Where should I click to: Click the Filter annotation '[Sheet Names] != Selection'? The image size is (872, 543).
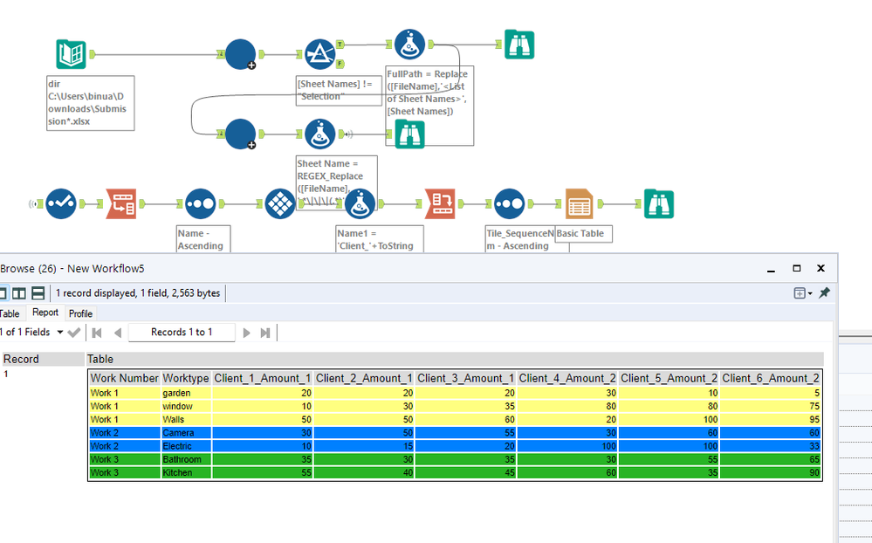pyautogui.click(x=338, y=90)
